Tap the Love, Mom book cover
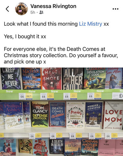123x156 pixels. pyautogui.click(x=113, y=115)
